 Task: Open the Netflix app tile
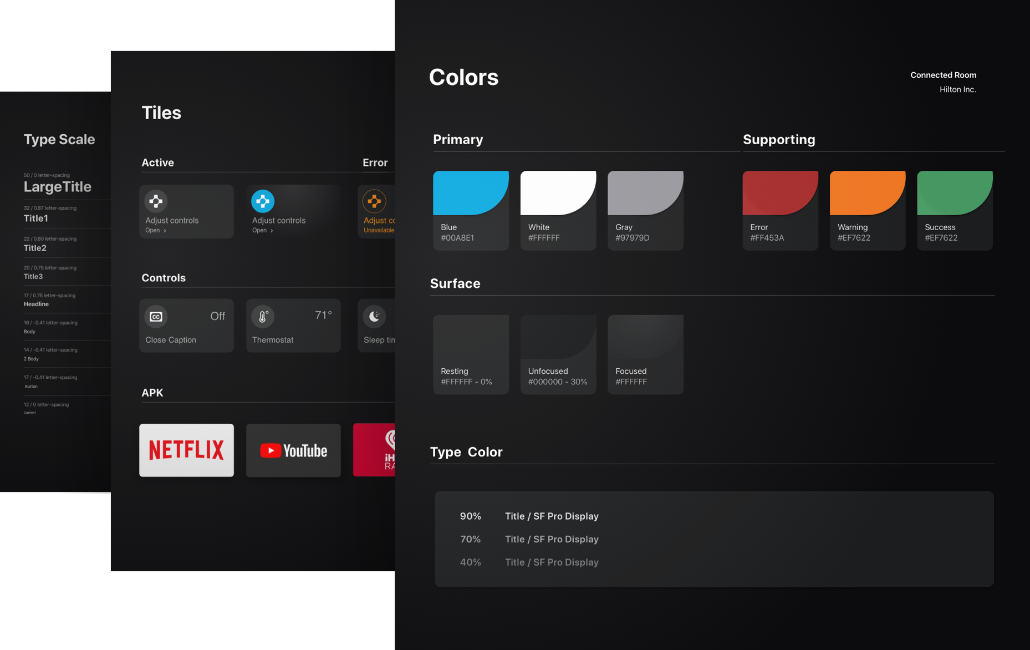(x=186, y=450)
